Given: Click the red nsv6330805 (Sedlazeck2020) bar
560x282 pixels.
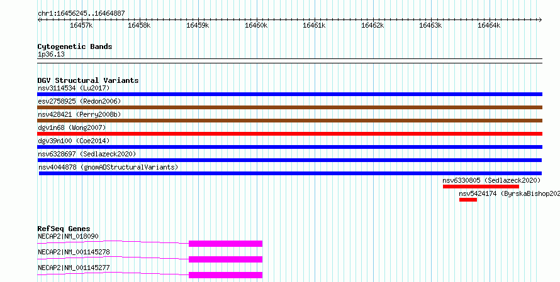Looking at the screenshot, I should pos(481,187).
